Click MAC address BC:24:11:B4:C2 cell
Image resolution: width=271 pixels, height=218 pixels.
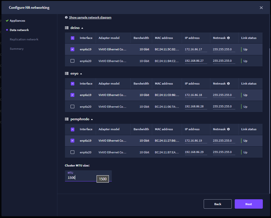pyautogui.click(x=167, y=61)
